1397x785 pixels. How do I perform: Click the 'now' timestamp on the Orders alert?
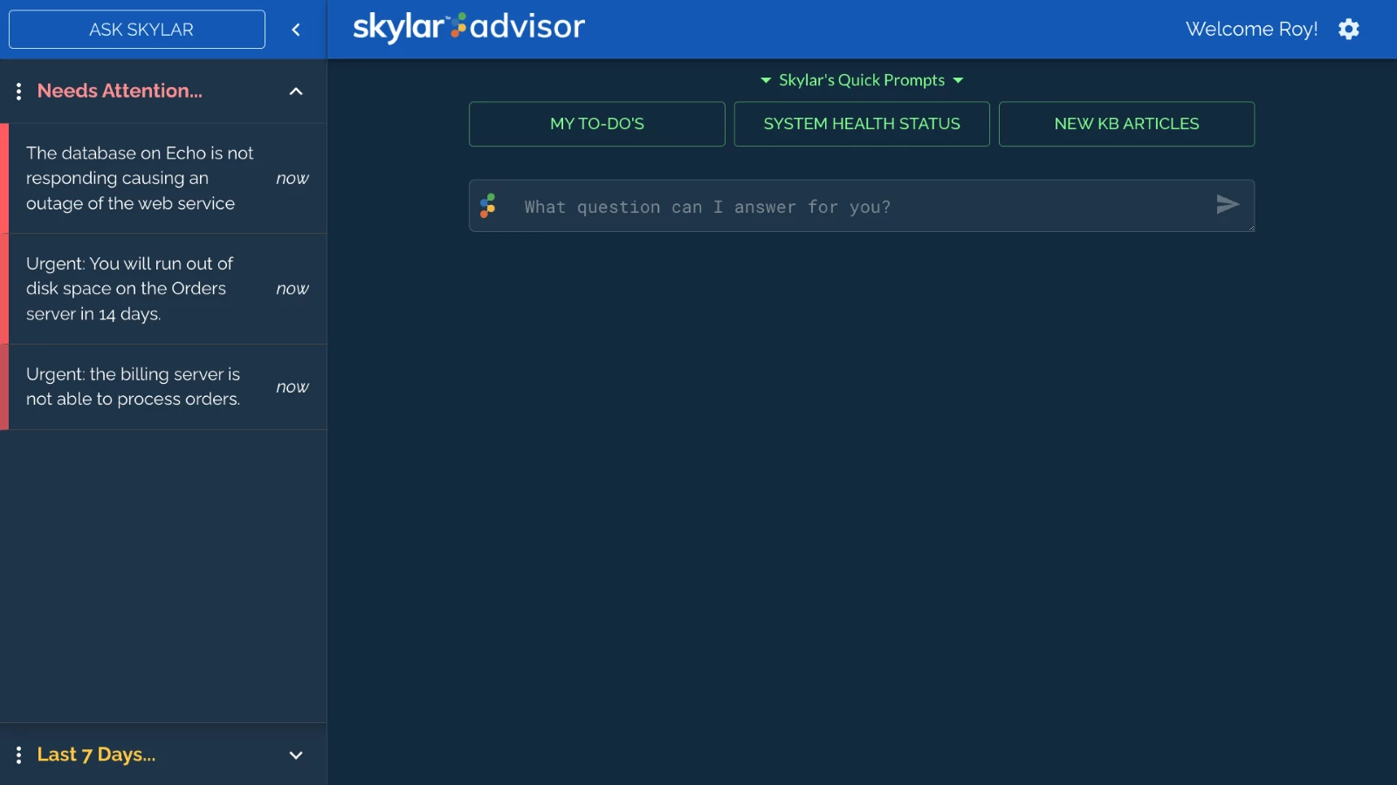(x=292, y=289)
